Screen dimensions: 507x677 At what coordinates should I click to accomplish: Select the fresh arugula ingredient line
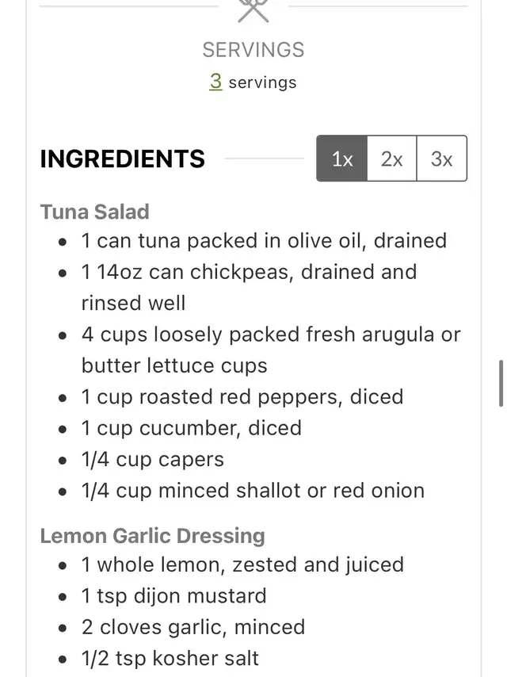tap(272, 350)
